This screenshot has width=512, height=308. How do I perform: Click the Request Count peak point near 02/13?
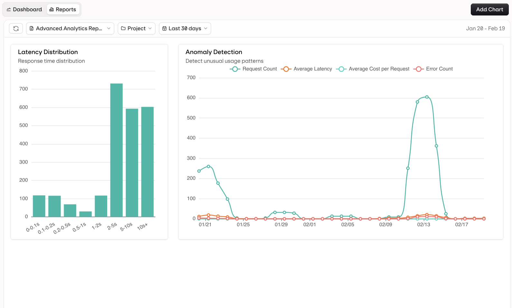[427, 97]
